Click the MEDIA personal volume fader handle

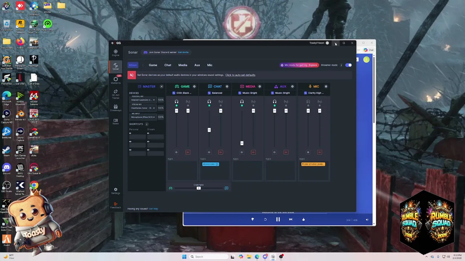(242, 143)
